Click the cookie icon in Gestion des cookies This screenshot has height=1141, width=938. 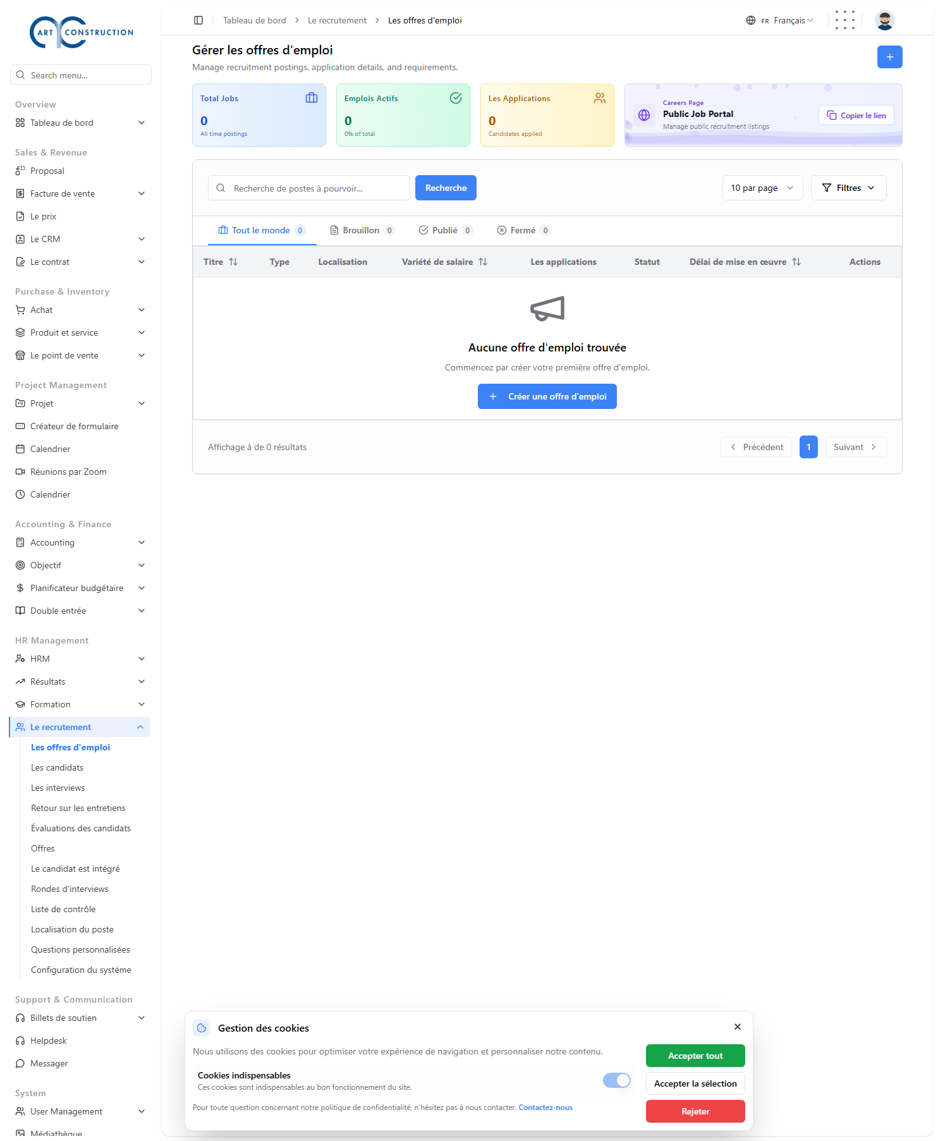tap(202, 1028)
